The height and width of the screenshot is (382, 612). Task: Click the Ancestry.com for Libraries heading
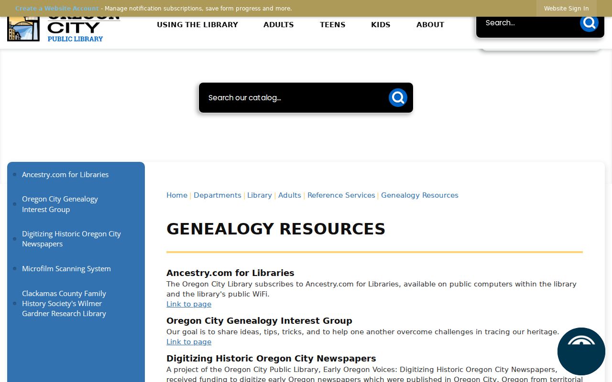pyautogui.click(x=230, y=273)
